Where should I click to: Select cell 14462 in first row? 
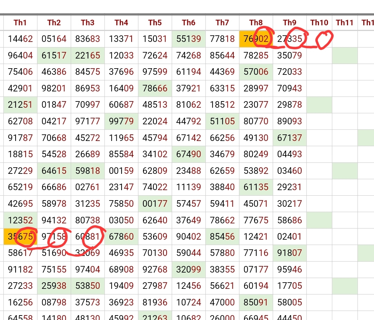pyautogui.click(x=20, y=39)
